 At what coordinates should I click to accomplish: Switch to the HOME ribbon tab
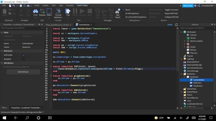(x=37, y=6)
